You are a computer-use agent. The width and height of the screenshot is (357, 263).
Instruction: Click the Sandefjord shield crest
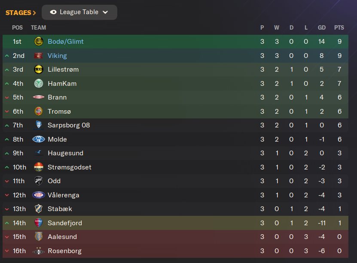pos(39,223)
